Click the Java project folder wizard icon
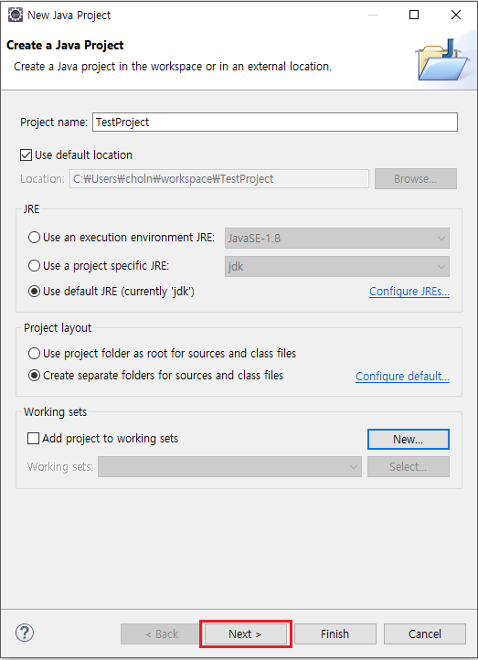478x660 pixels. point(442,60)
